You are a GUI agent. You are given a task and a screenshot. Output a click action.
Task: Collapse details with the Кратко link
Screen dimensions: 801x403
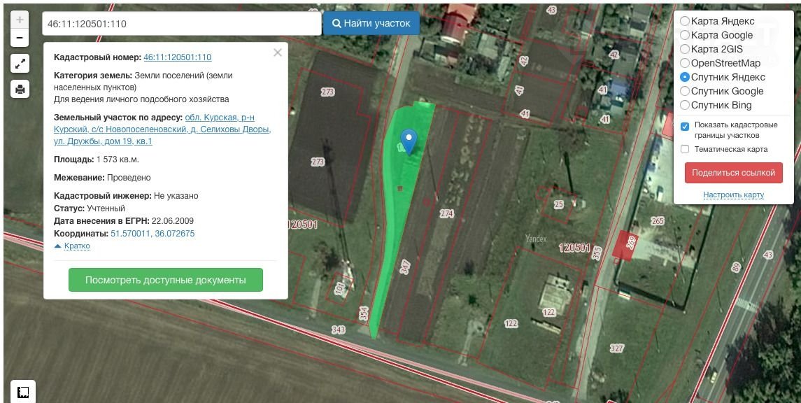[76, 246]
